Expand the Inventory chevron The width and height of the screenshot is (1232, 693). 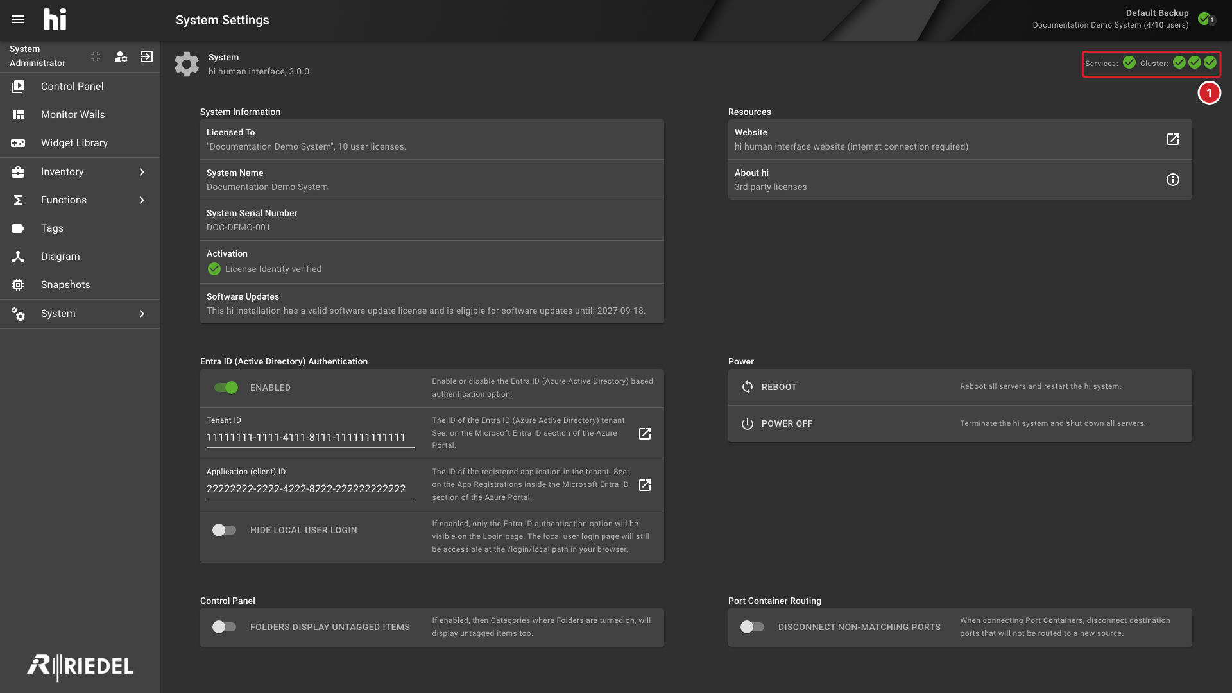click(142, 171)
